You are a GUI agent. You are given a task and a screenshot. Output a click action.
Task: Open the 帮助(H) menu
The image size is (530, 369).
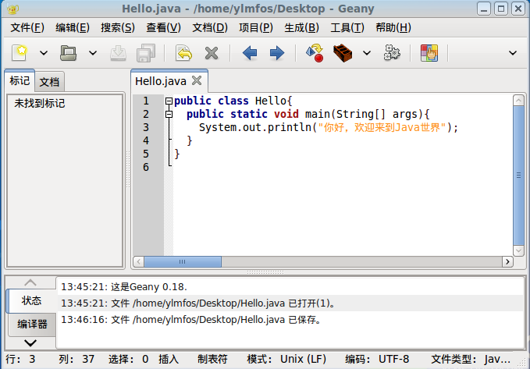tap(393, 27)
